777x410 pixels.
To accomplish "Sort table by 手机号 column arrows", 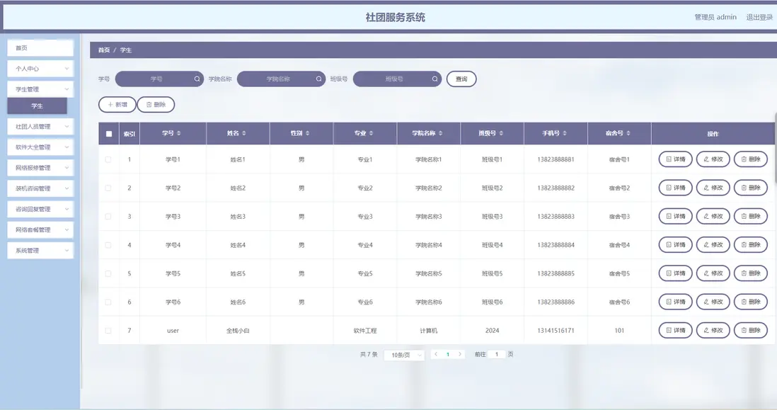I will (x=565, y=133).
